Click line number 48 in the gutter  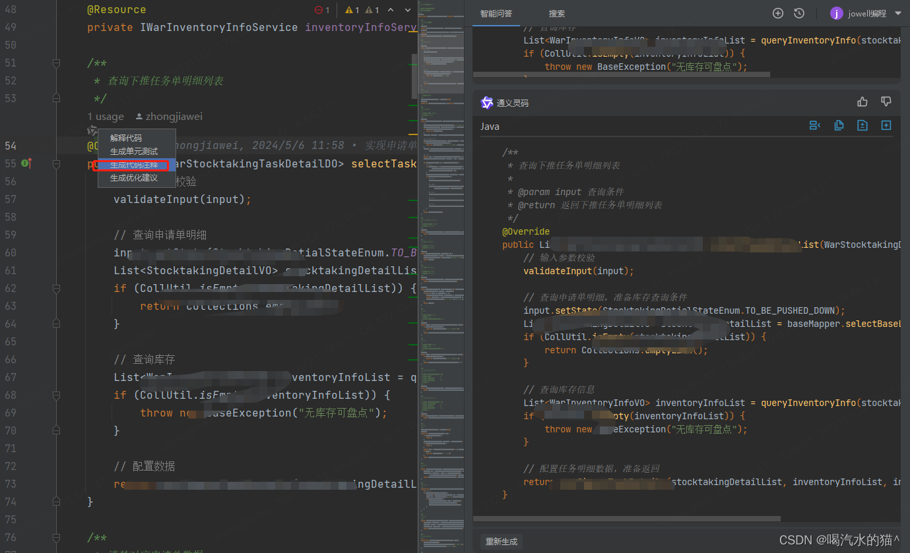(11, 10)
